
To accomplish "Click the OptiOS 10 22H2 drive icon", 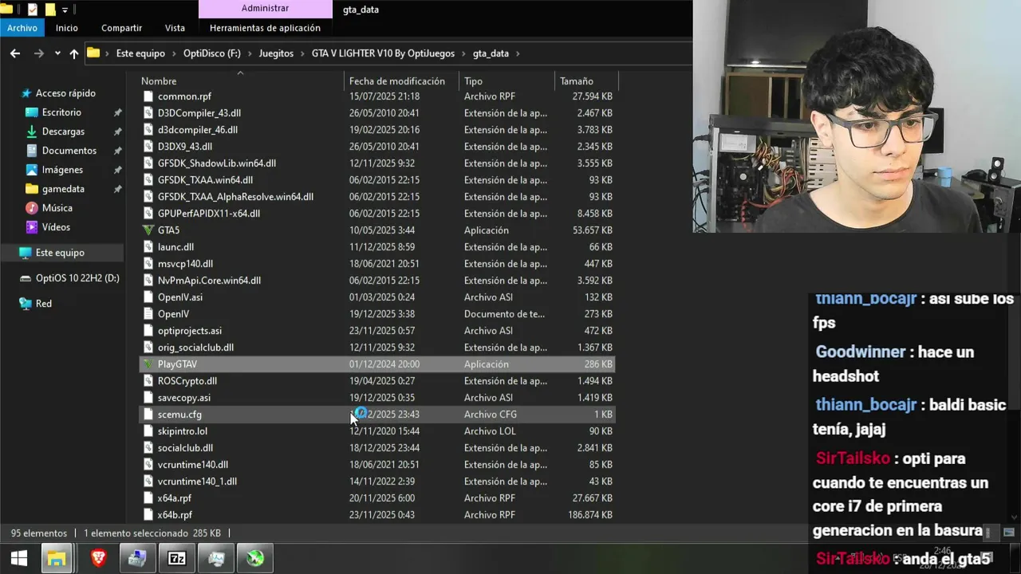I will pos(25,278).
